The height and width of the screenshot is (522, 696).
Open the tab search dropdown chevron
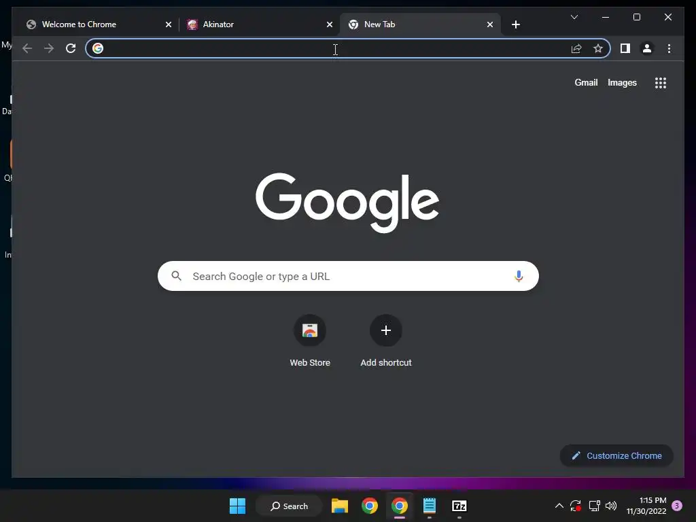tap(574, 17)
